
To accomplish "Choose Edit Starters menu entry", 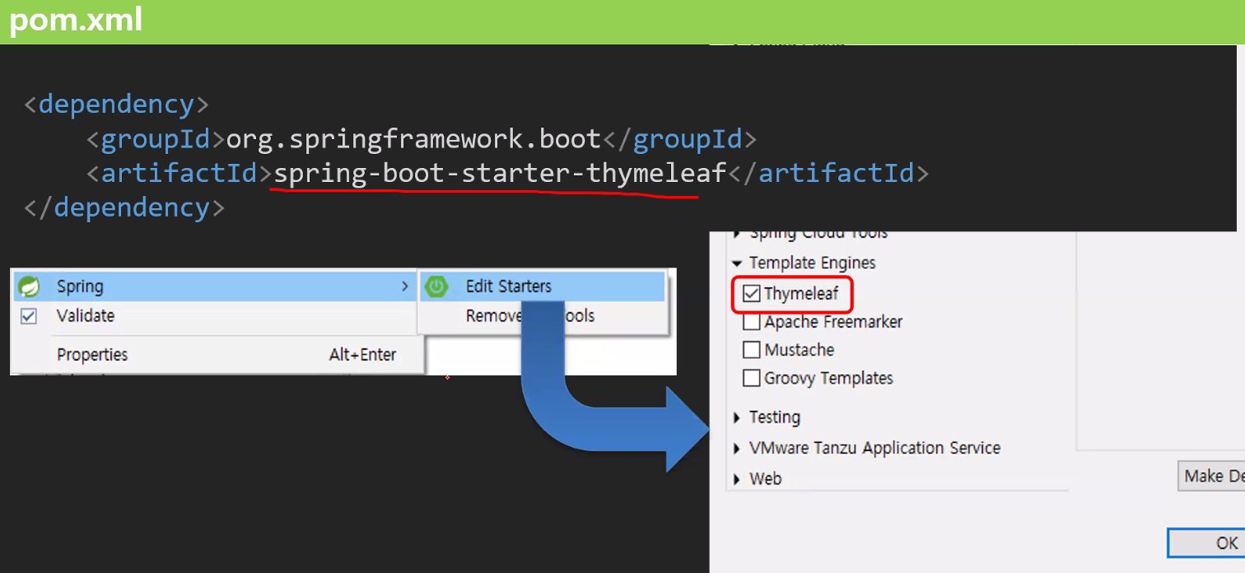I will pos(542,286).
